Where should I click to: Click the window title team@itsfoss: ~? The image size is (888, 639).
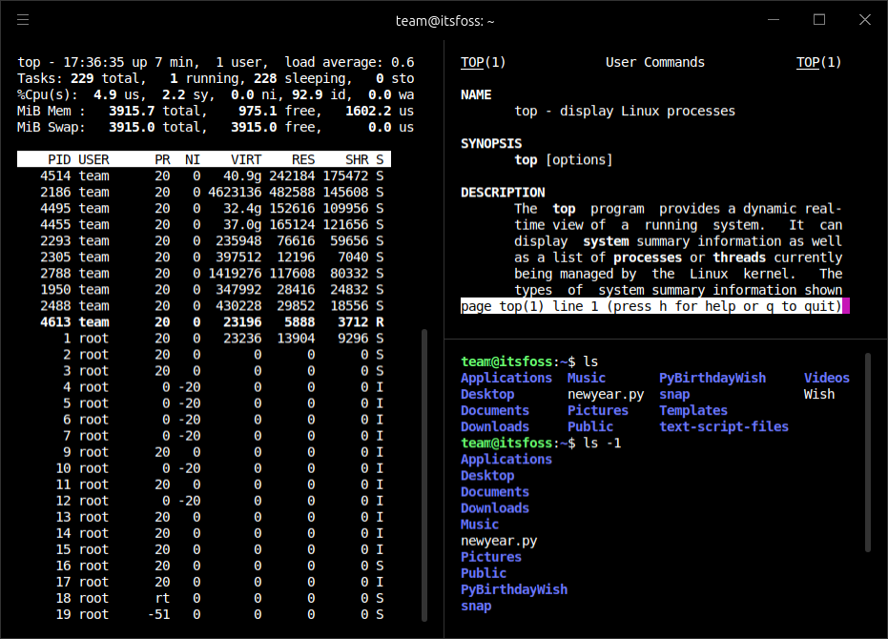[x=444, y=21]
